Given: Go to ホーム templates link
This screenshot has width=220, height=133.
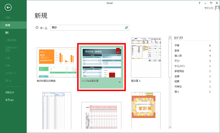Looking at the screenshot, I should click(x=43, y=28).
